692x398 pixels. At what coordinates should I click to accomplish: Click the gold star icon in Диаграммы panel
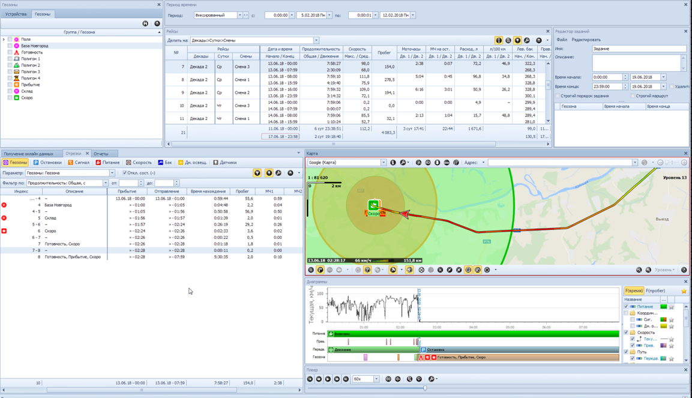coord(684,291)
